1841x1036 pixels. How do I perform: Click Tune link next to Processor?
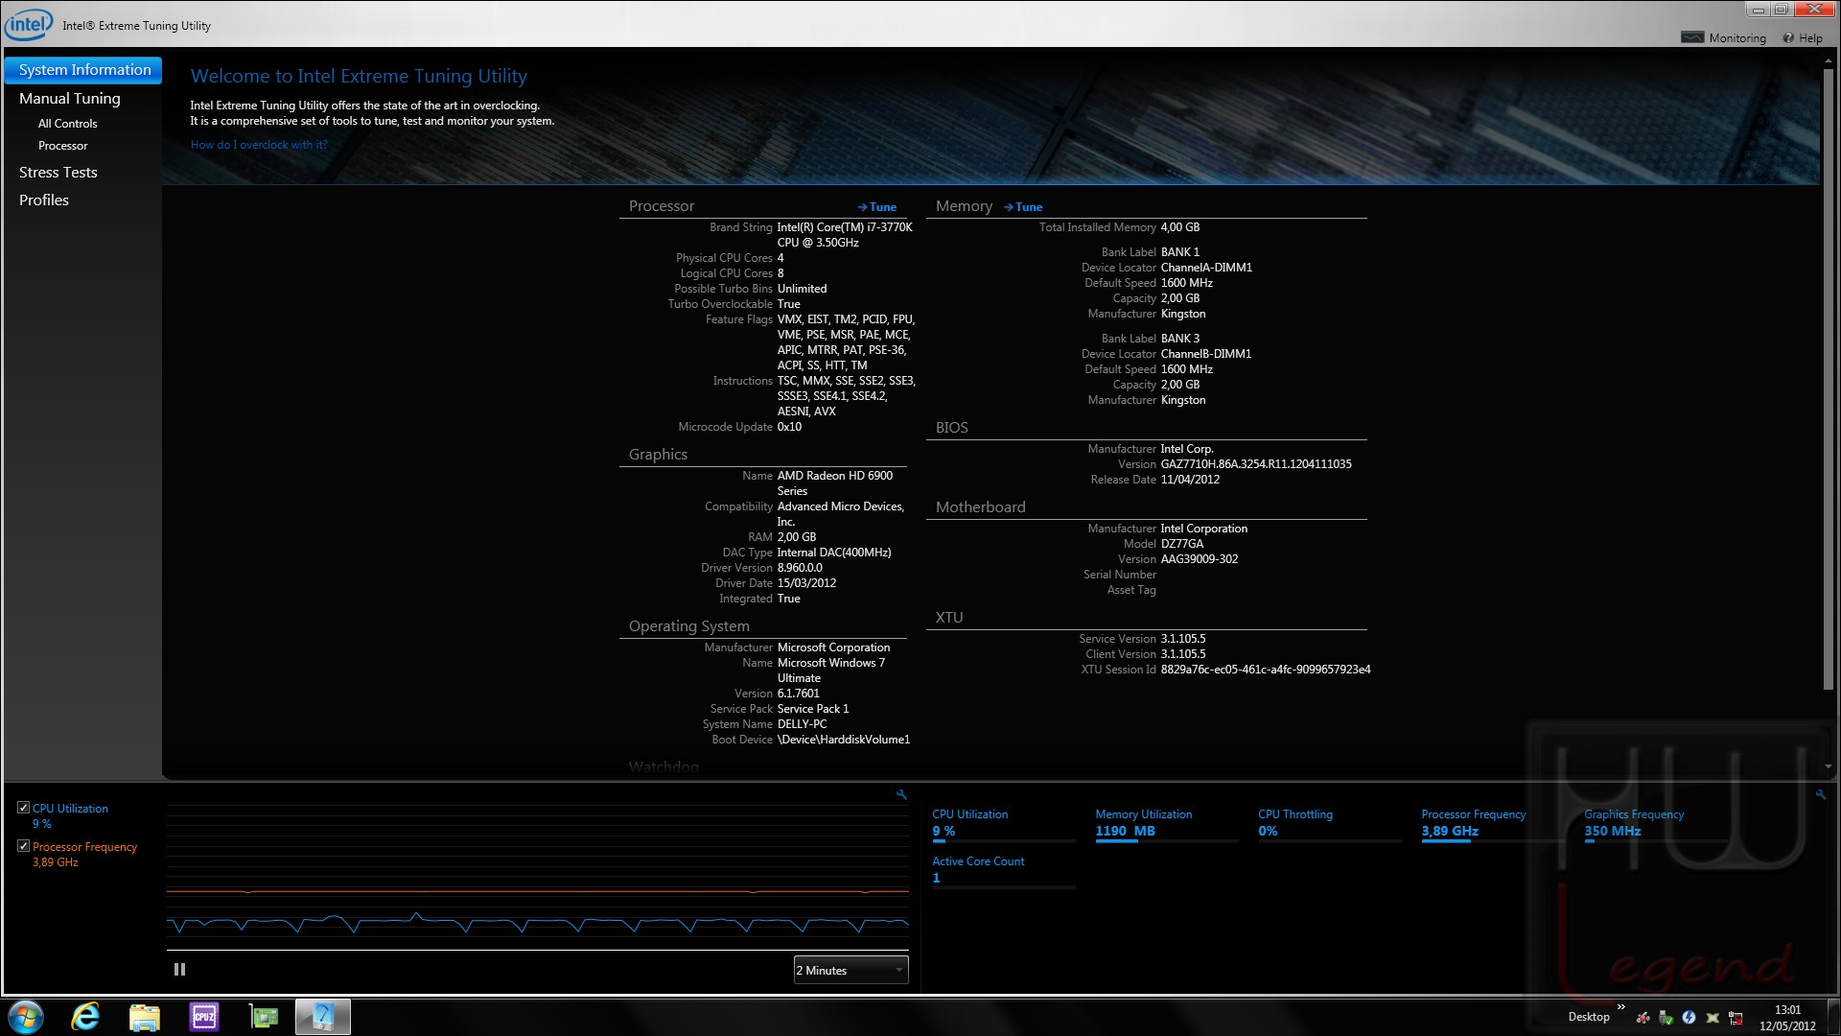877,207
